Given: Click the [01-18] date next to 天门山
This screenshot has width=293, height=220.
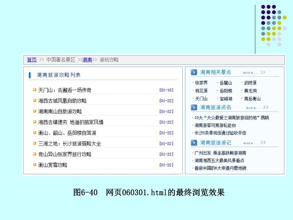Looking at the screenshot, I should (x=166, y=90).
